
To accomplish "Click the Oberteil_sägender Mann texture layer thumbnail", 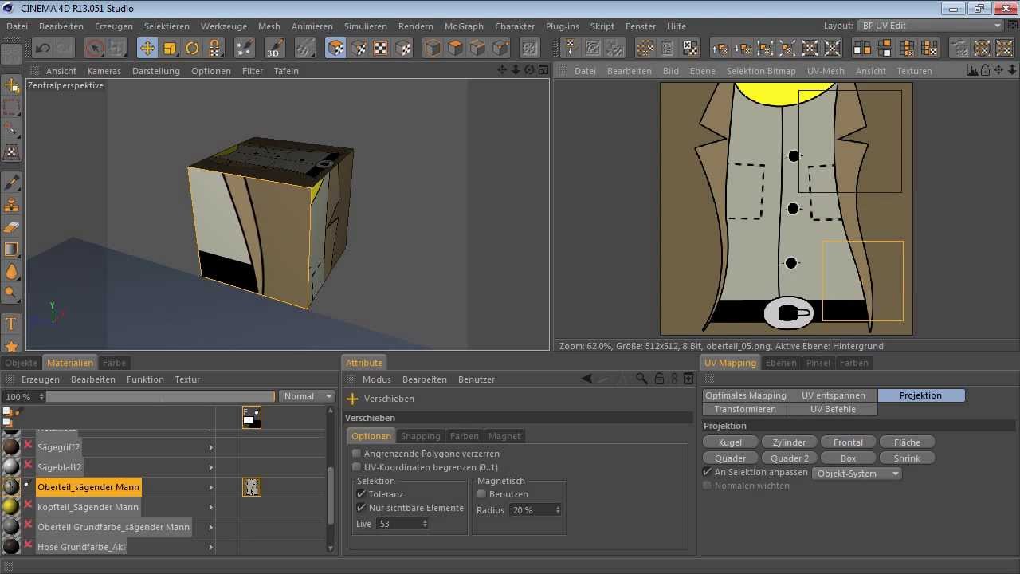I will (252, 486).
